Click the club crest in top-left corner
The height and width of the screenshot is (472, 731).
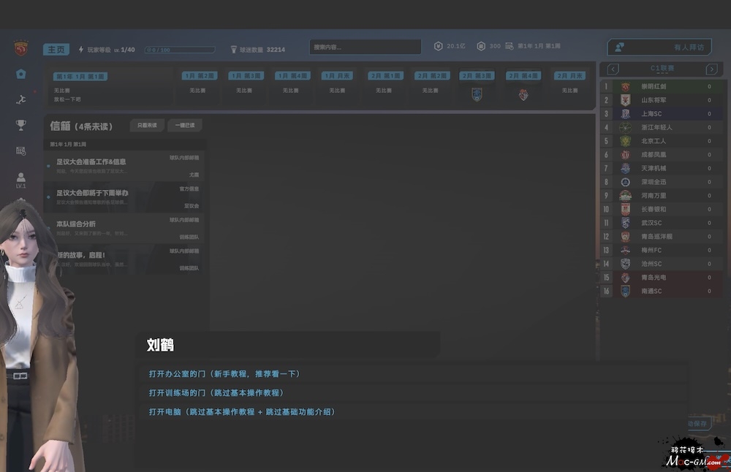(x=20, y=49)
